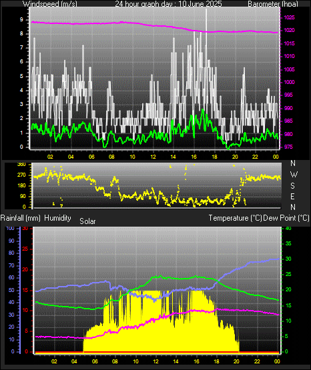Click the red 15 on rainfall axis
Image resolution: width=311 pixels, height=370 pixels.
25,291
